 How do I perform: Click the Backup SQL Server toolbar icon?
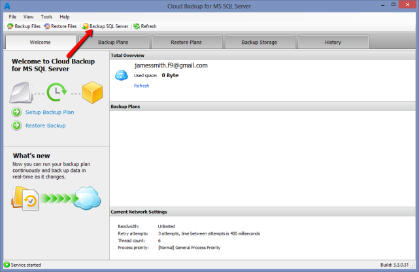tap(85, 26)
